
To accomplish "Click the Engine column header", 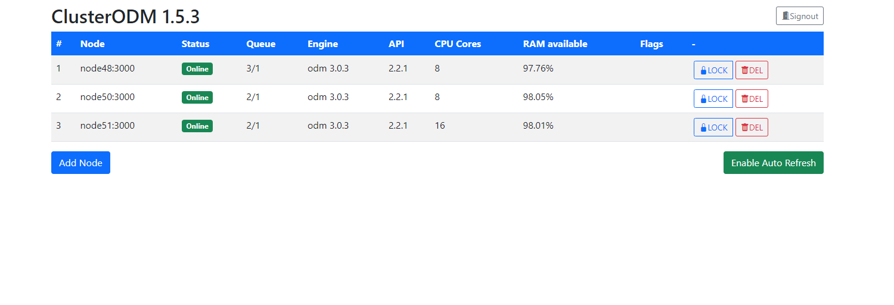I will point(322,44).
